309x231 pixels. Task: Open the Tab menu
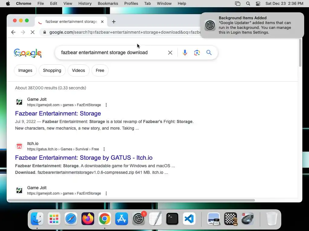coord(147,4)
